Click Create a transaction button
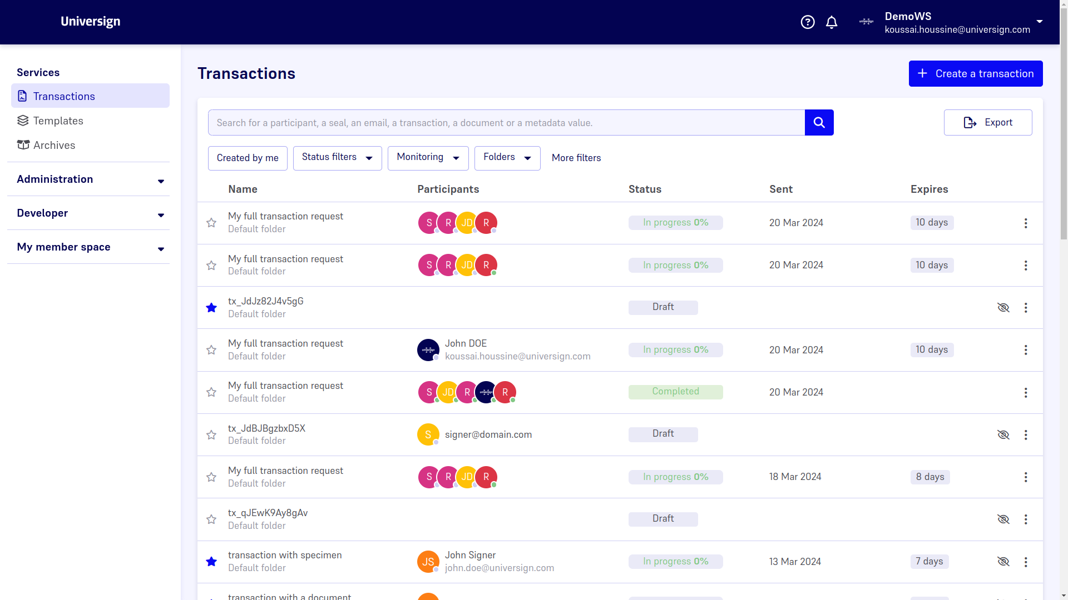The image size is (1068, 600). coord(975,74)
